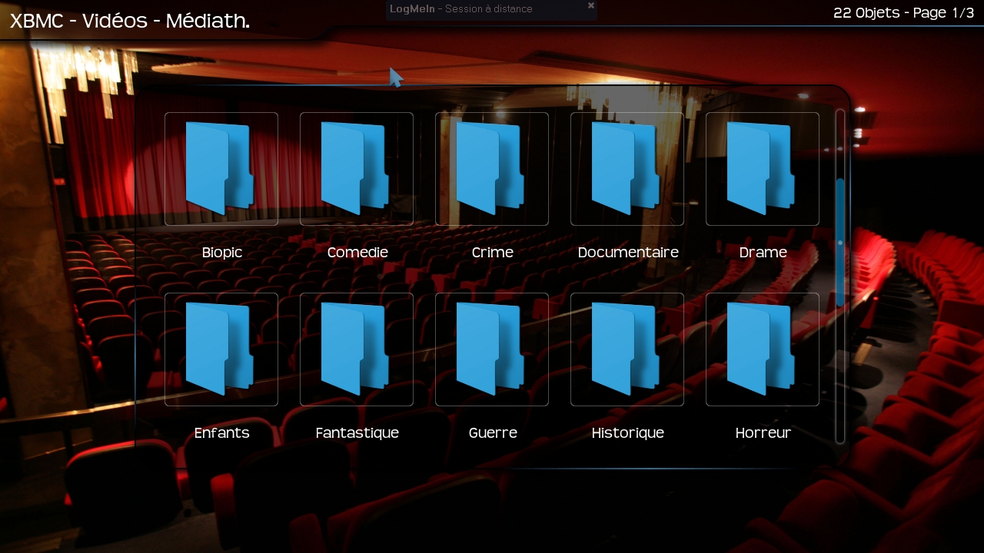Close the LogMeIn session banner
The image size is (984, 553).
click(x=591, y=5)
